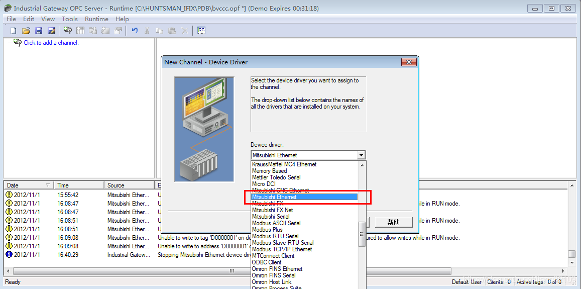
Task: Open the Properties toolbar icon
Action: point(118,31)
